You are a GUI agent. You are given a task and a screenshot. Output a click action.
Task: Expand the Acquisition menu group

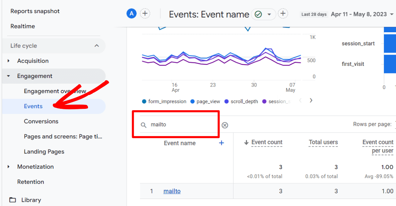click(9, 61)
